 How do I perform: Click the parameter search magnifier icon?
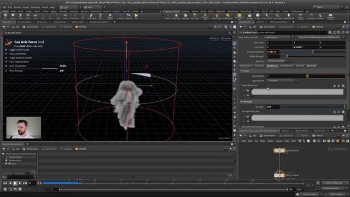[x=339, y=33]
